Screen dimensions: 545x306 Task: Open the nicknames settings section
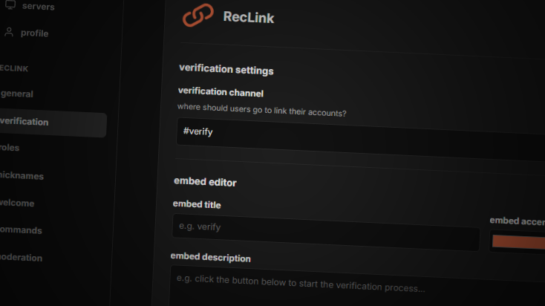point(22,175)
